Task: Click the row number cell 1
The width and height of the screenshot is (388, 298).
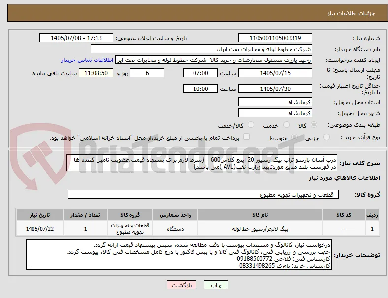Action: click(372, 229)
